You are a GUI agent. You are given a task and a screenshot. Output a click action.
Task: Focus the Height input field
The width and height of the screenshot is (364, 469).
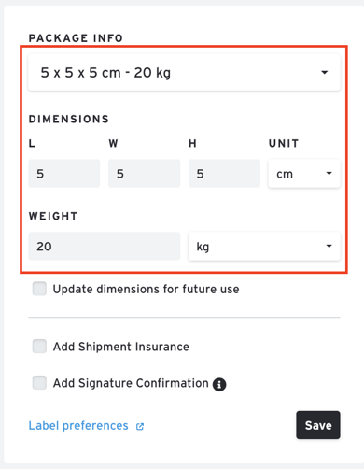(x=224, y=174)
